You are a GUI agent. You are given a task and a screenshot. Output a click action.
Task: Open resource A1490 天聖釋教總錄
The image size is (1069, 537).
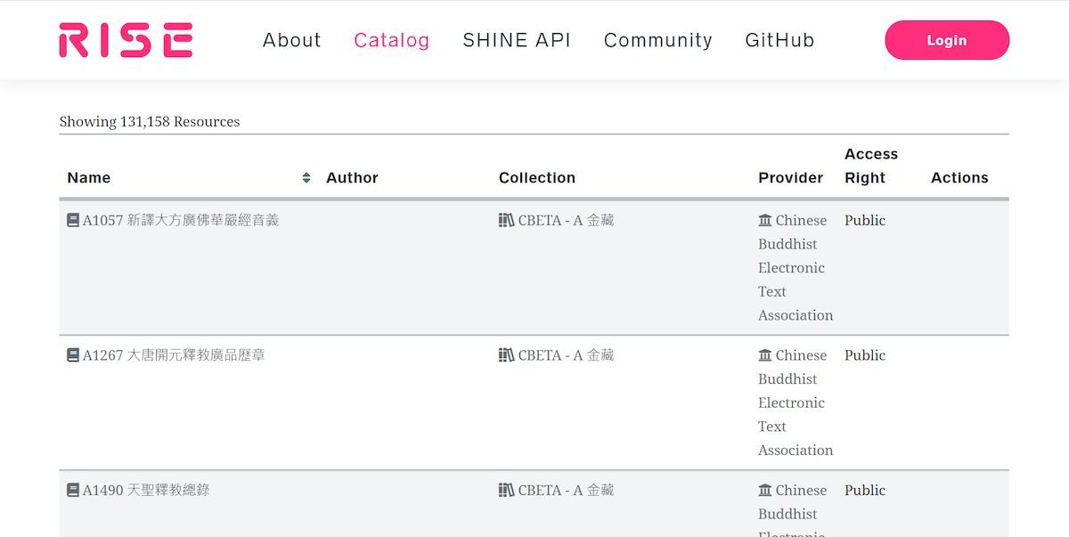pyautogui.click(x=146, y=490)
